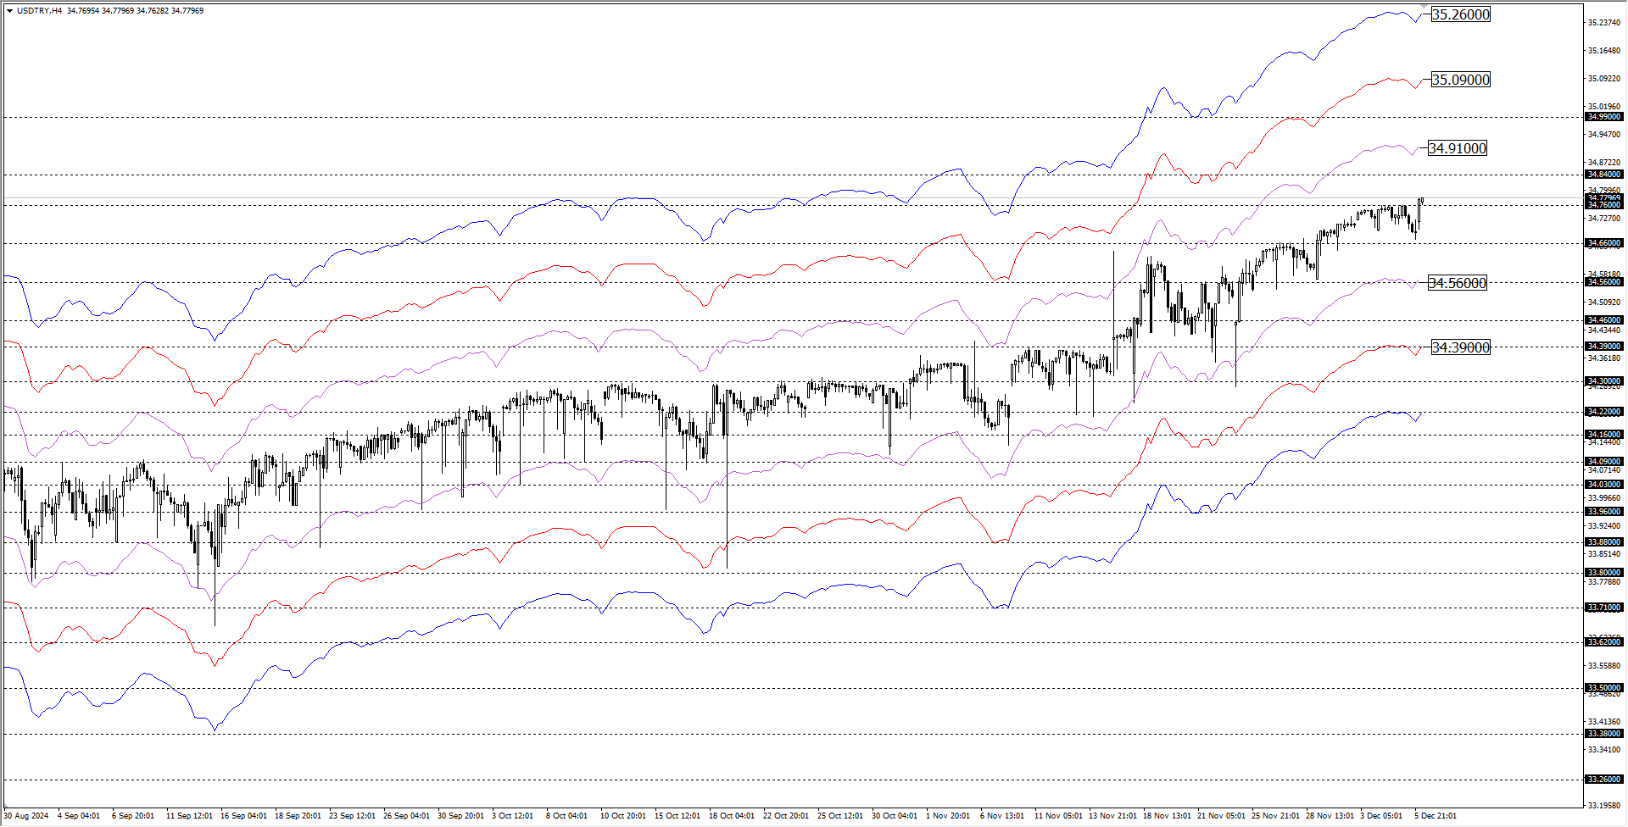This screenshot has width=1628, height=827.
Task: Click the 22 Oct 20:01 time axis label
Action: coord(786,816)
